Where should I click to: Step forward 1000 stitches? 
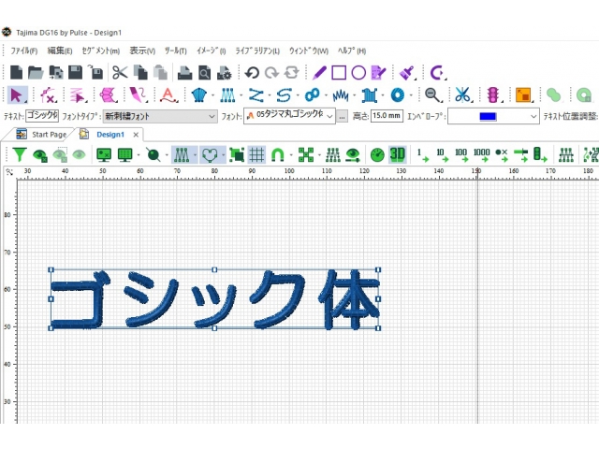coord(482,154)
